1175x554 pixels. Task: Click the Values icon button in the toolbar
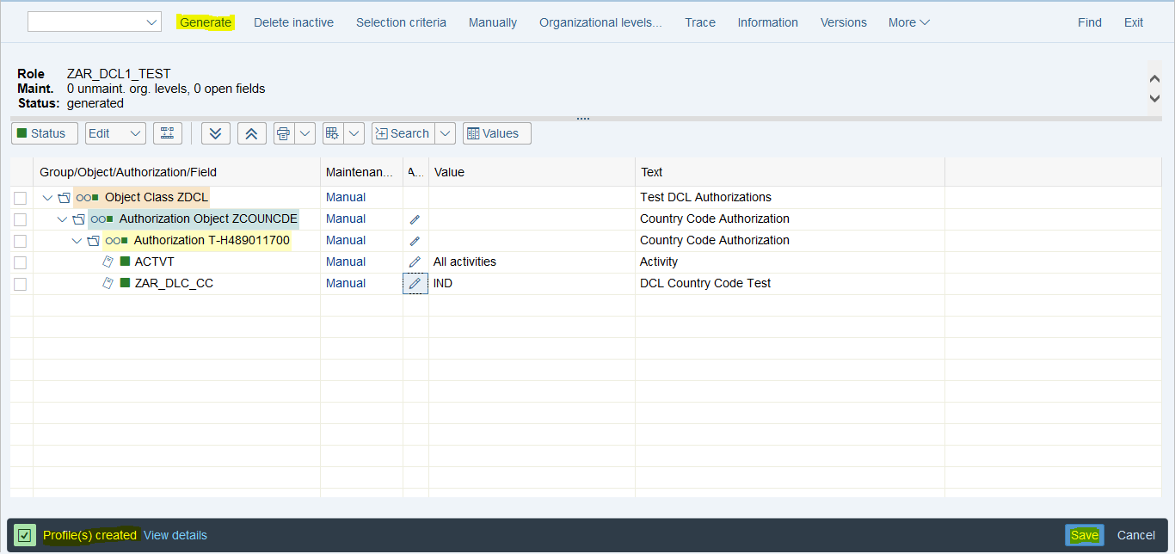pyautogui.click(x=496, y=132)
